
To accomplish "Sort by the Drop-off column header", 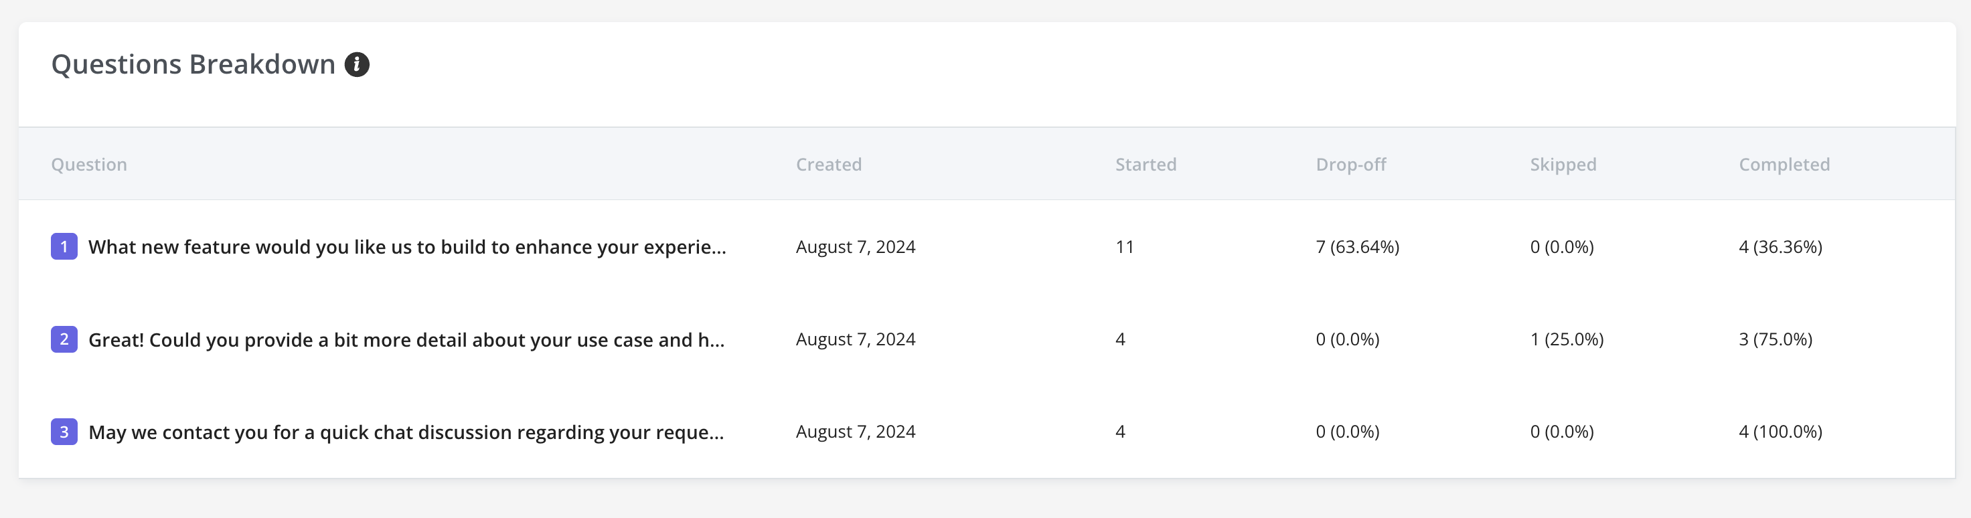I will (x=1350, y=165).
